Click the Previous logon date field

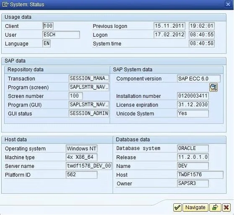(x=169, y=26)
